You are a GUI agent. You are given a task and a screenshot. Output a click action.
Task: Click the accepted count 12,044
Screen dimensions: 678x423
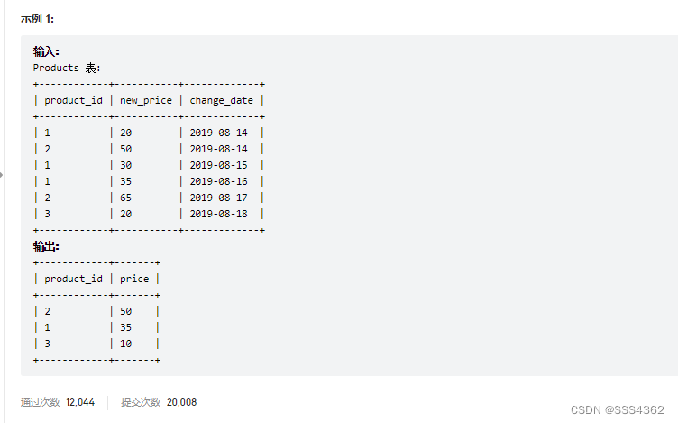click(80, 402)
